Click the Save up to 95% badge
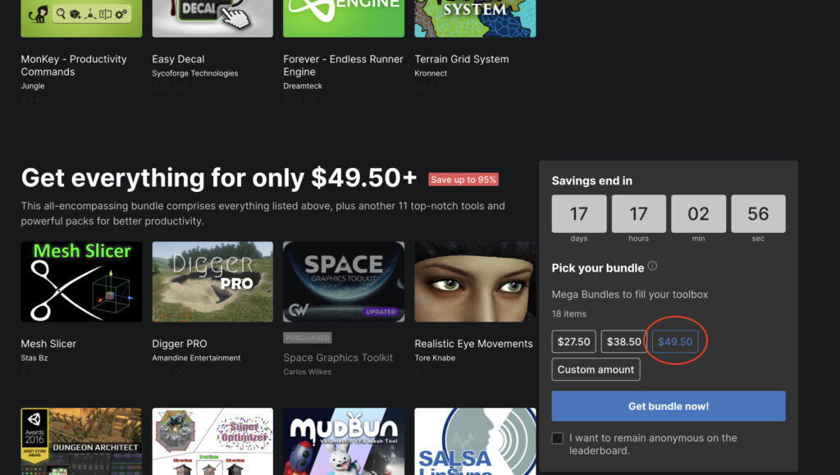Image resolution: width=840 pixels, height=475 pixels. point(463,180)
